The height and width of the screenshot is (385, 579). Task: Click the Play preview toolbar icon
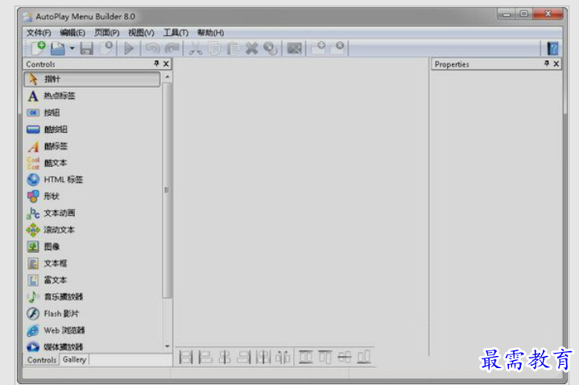[129, 48]
